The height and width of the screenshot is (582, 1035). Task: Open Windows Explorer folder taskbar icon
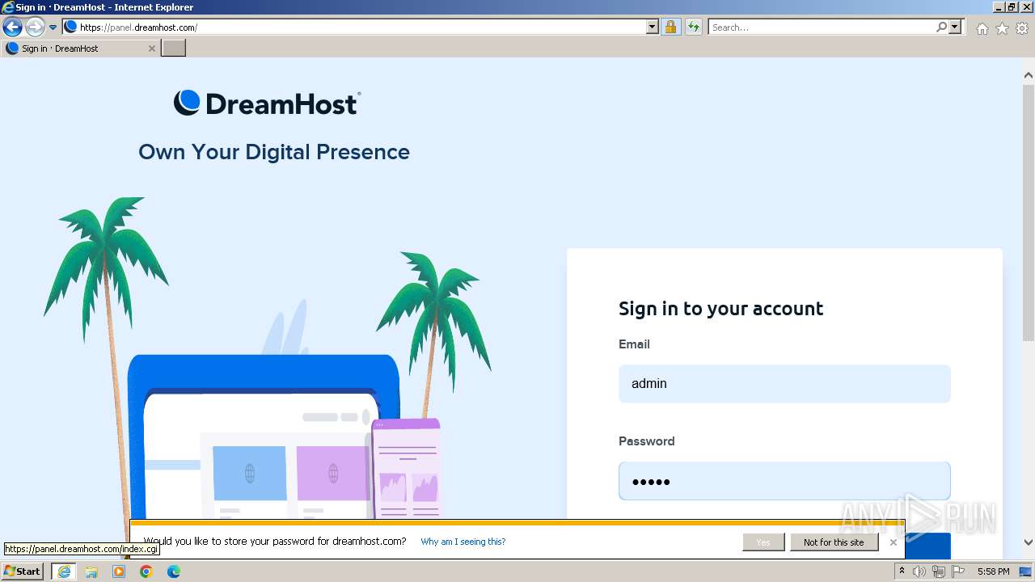91,571
